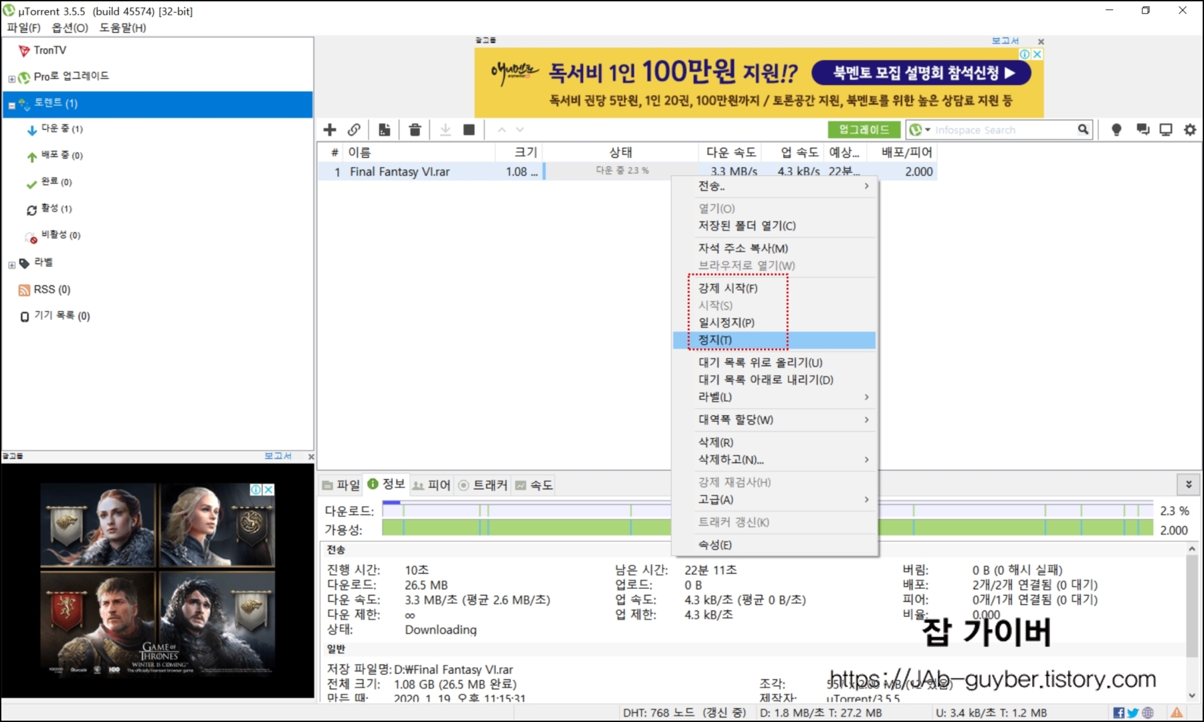The image size is (1204, 722).
Task: Click the Facebook icon in status bar
Action: [1118, 713]
